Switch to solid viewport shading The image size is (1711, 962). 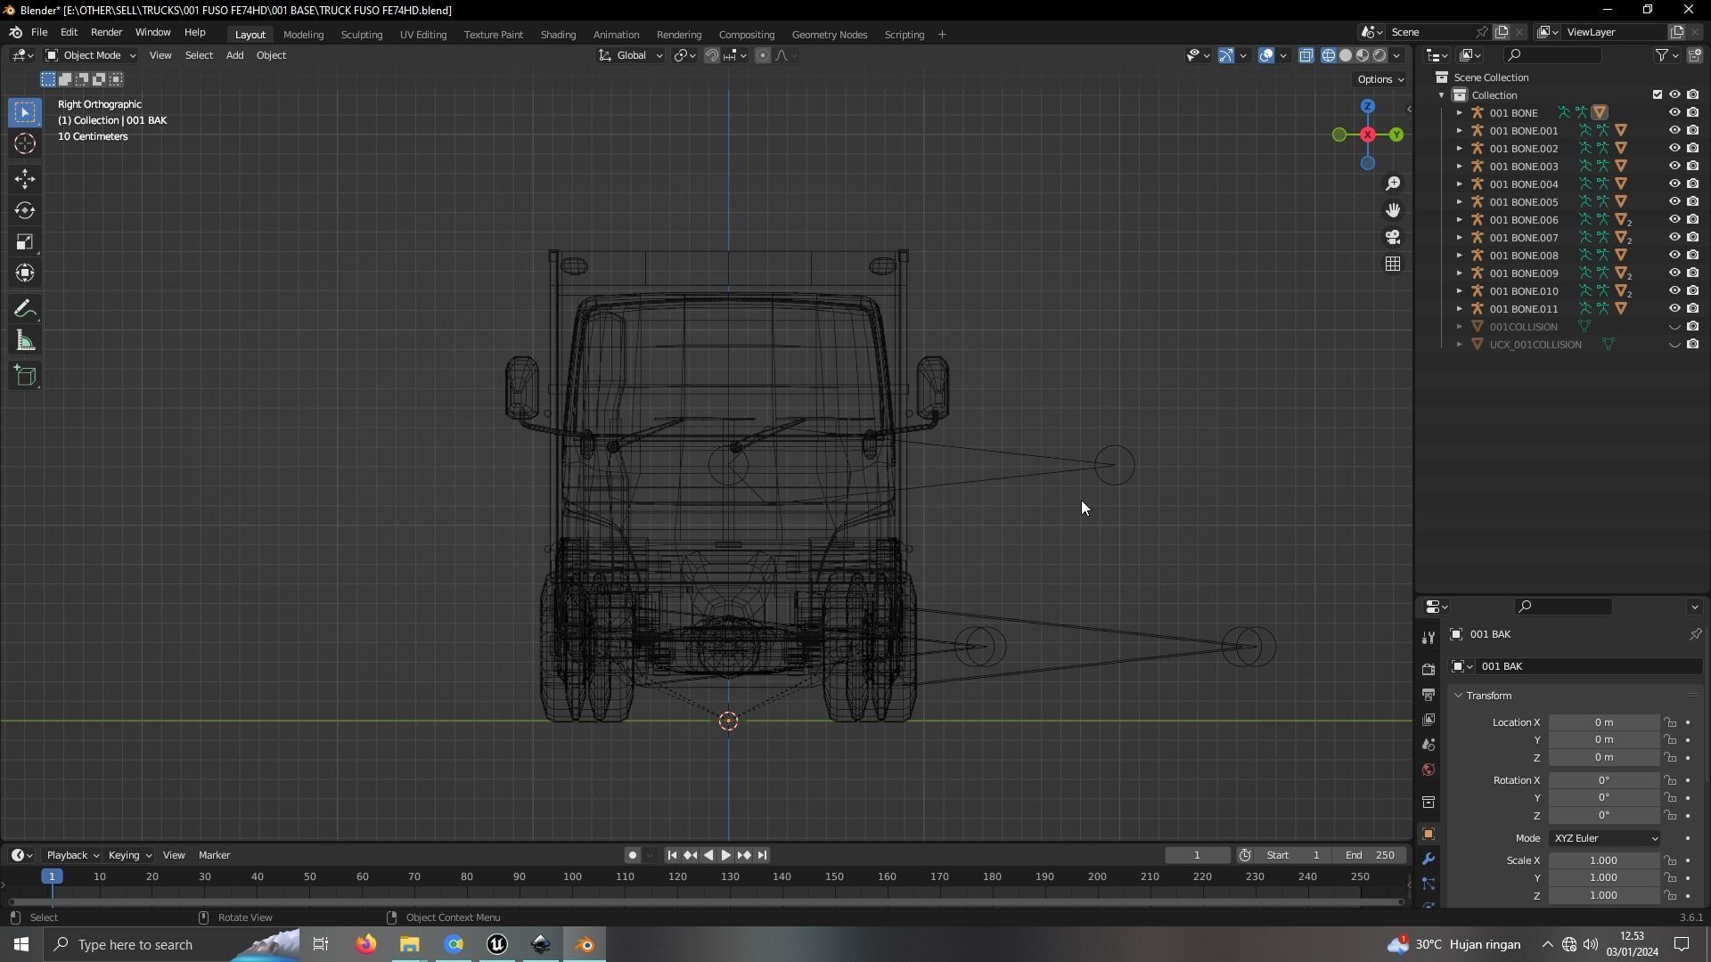[x=1346, y=55]
